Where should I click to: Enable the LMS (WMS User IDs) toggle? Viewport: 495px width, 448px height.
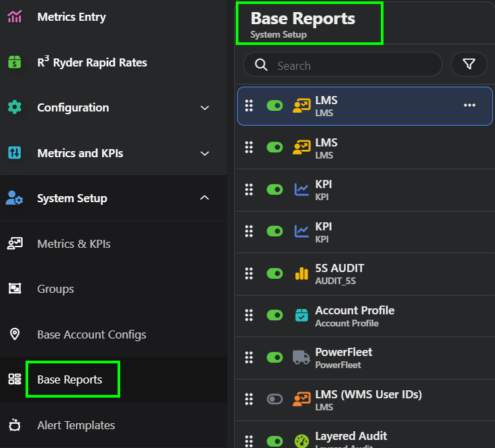click(x=275, y=399)
